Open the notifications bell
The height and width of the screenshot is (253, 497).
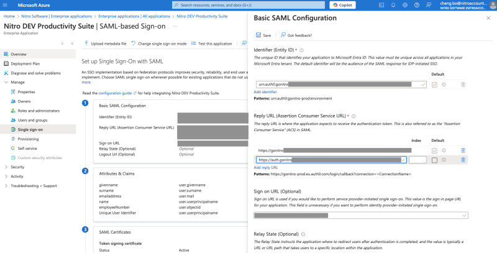tap(393, 5)
